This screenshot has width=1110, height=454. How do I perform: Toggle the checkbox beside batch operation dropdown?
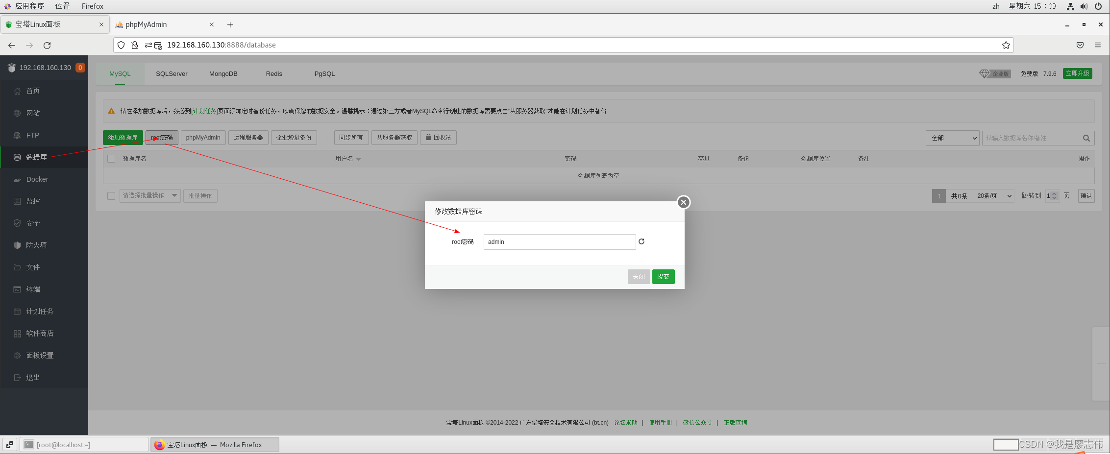(111, 196)
